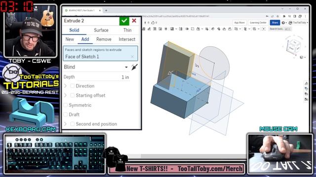The image size is (316, 177).
Task: Open the browser tab search chevron
Action: pyautogui.click(x=282, y=9)
